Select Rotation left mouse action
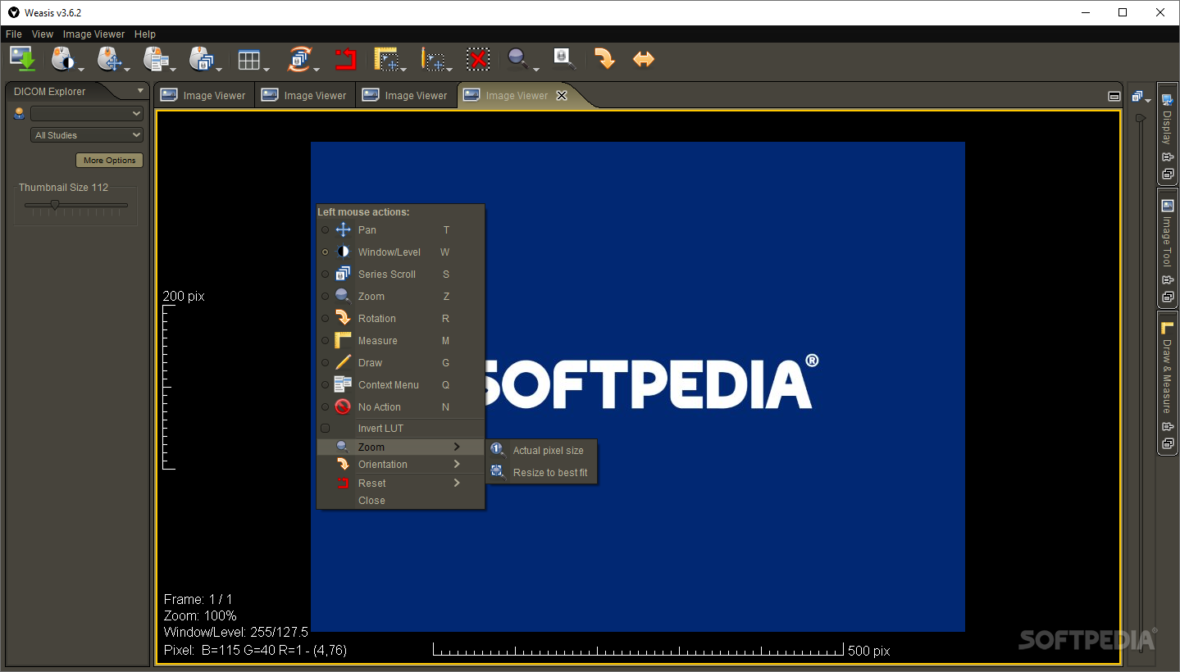 [x=400, y=319]
